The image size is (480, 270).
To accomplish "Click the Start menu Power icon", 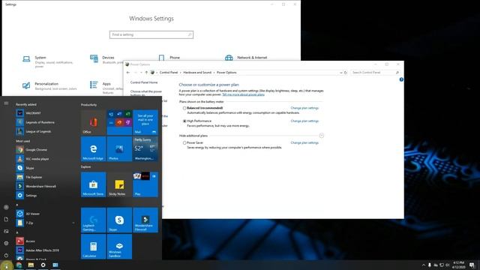I will 6,255.
